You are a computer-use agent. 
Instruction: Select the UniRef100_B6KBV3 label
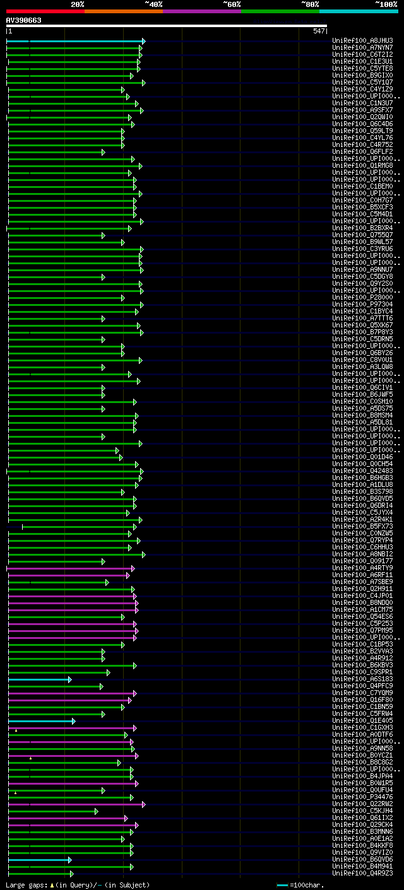(363, 665)
